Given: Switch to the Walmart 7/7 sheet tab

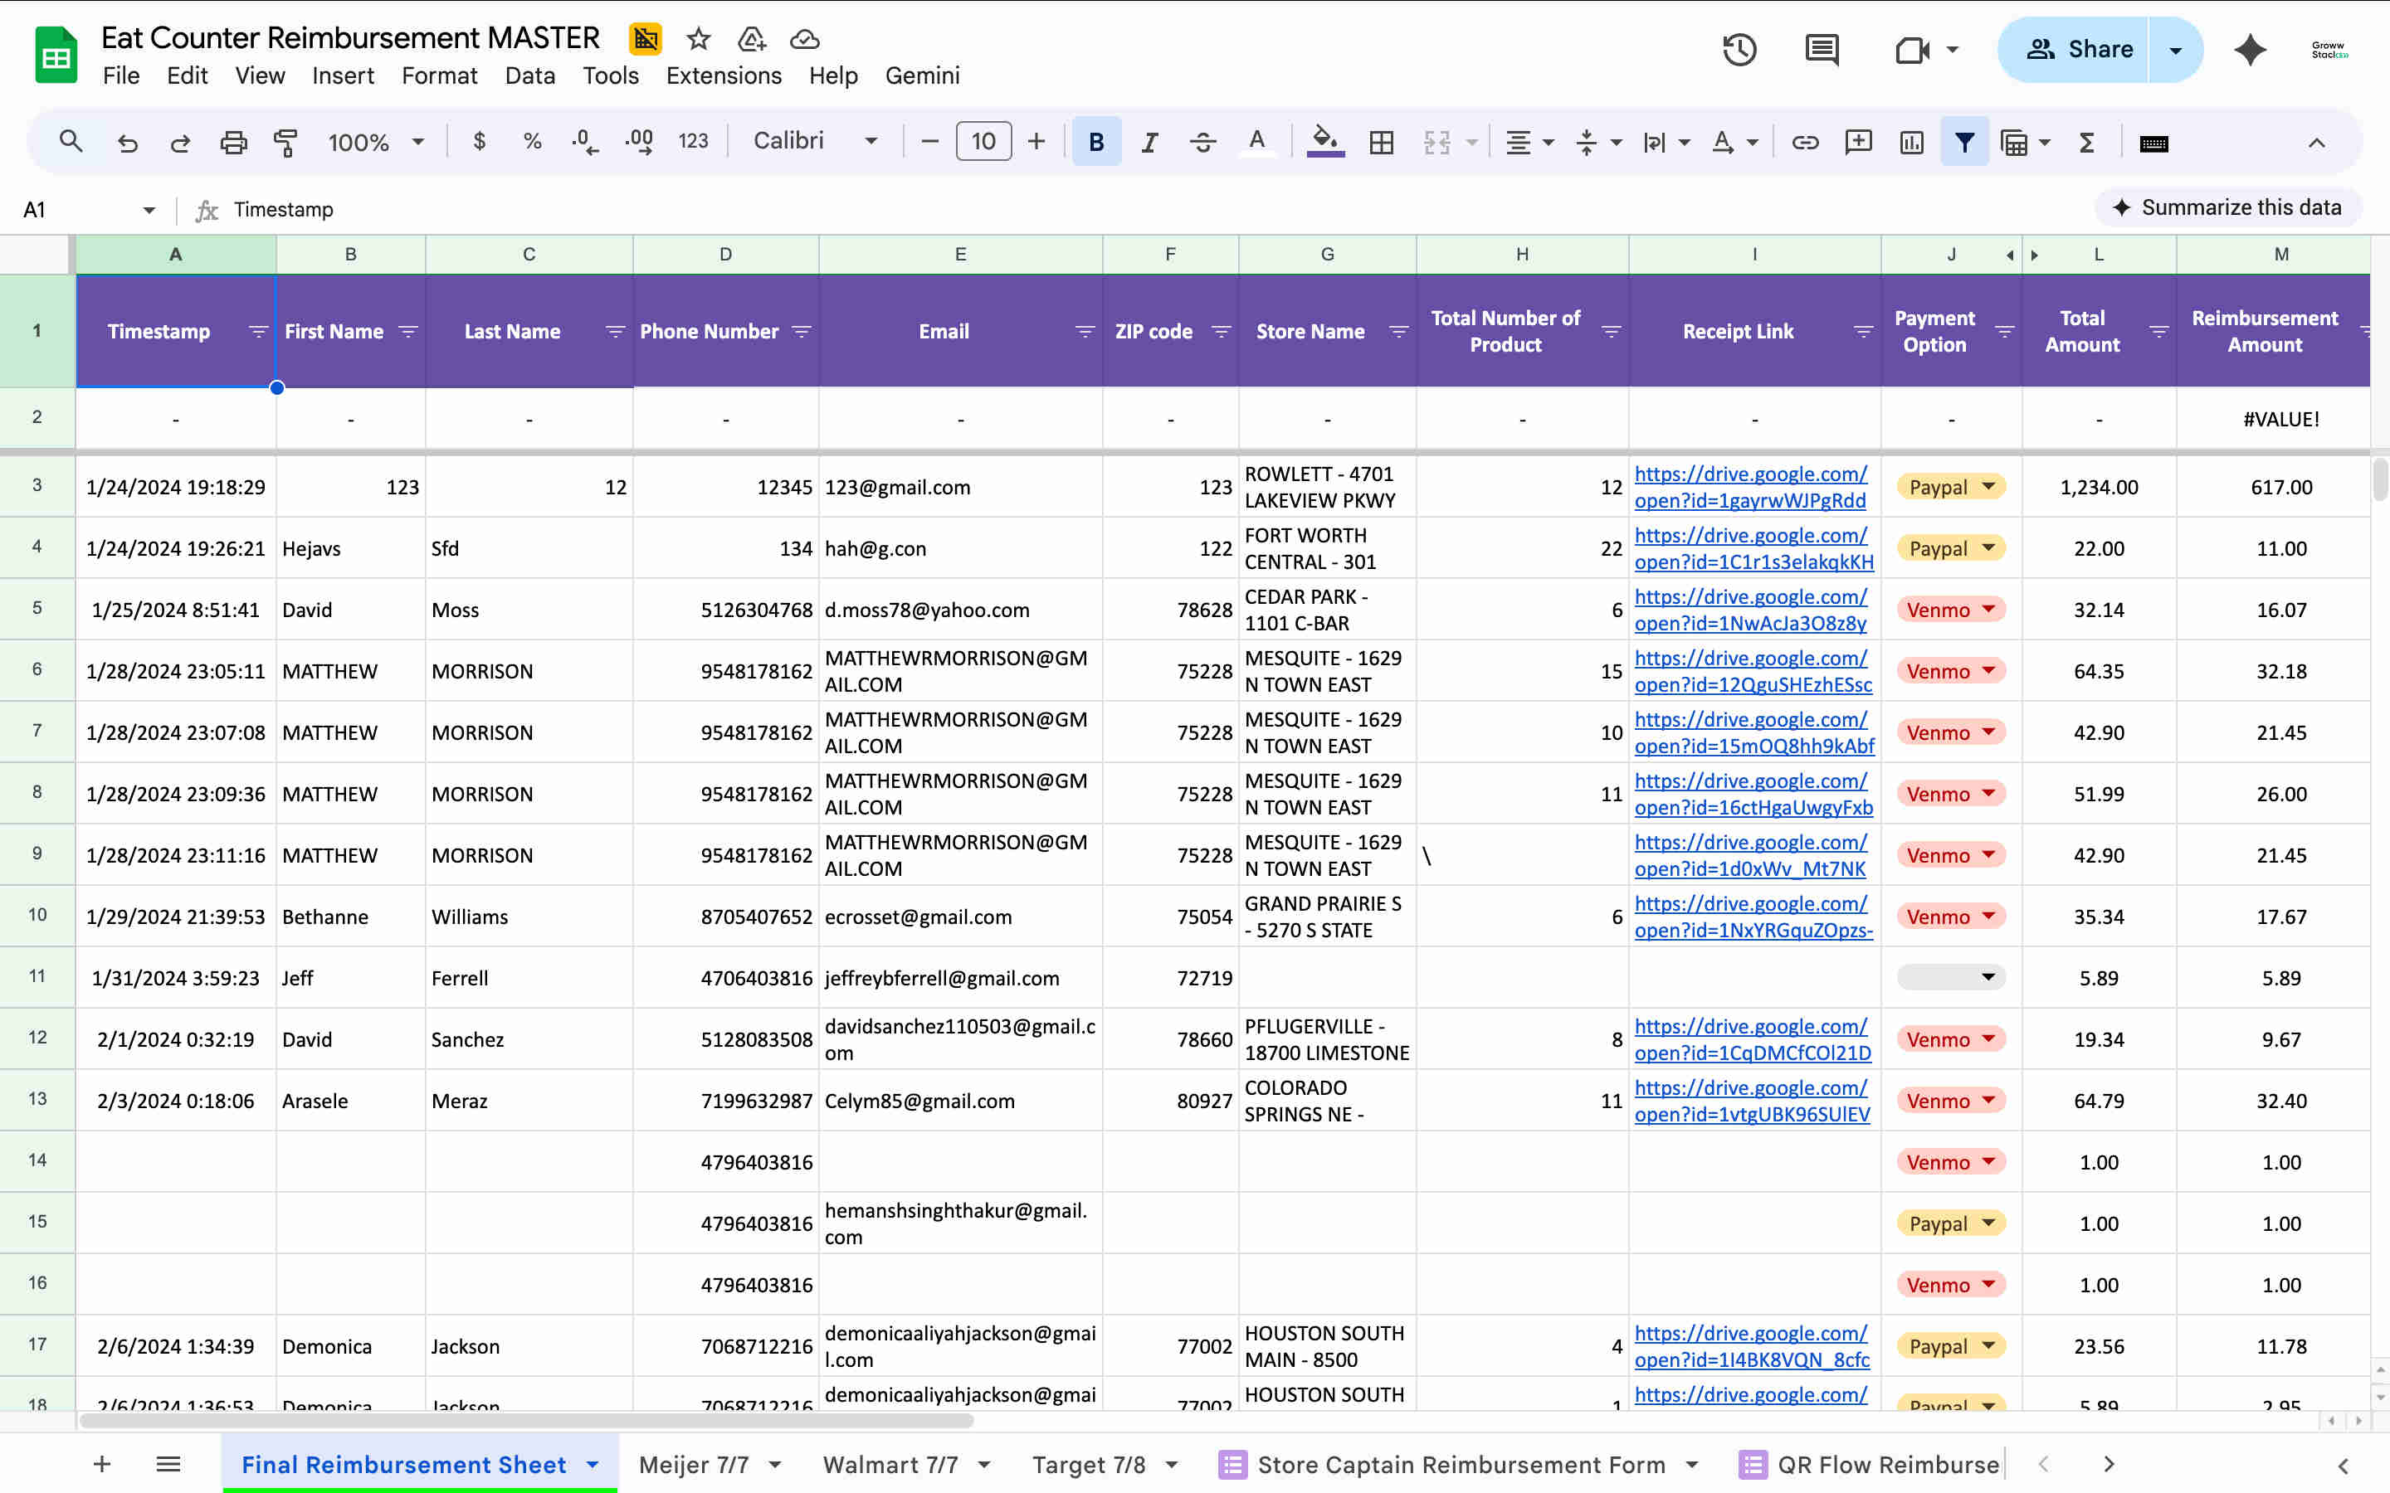Looking at the screenshot, I should click(x=905, y=1464).
